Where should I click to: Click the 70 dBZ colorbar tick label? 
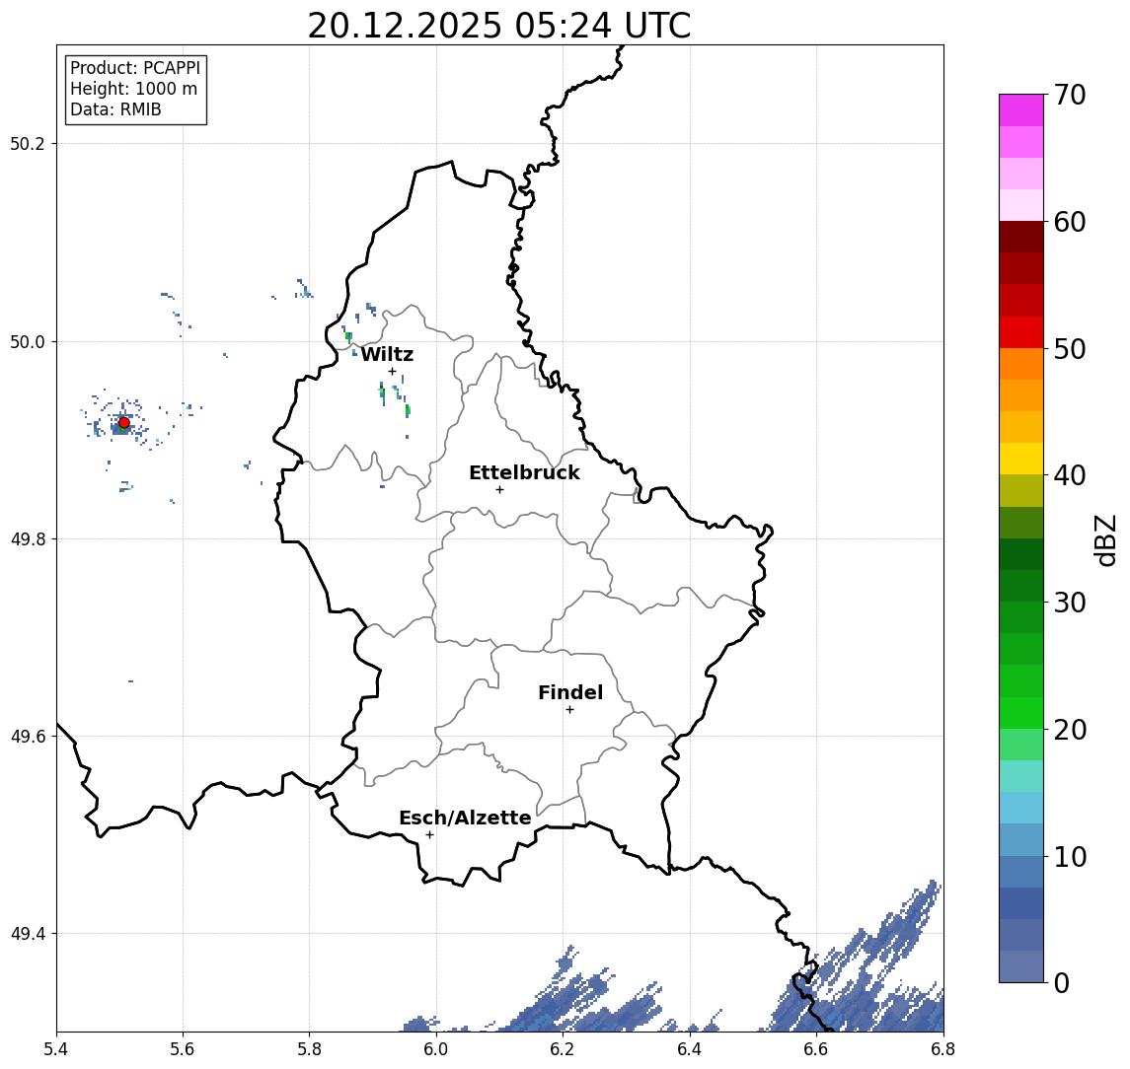tap(1070, 95)
